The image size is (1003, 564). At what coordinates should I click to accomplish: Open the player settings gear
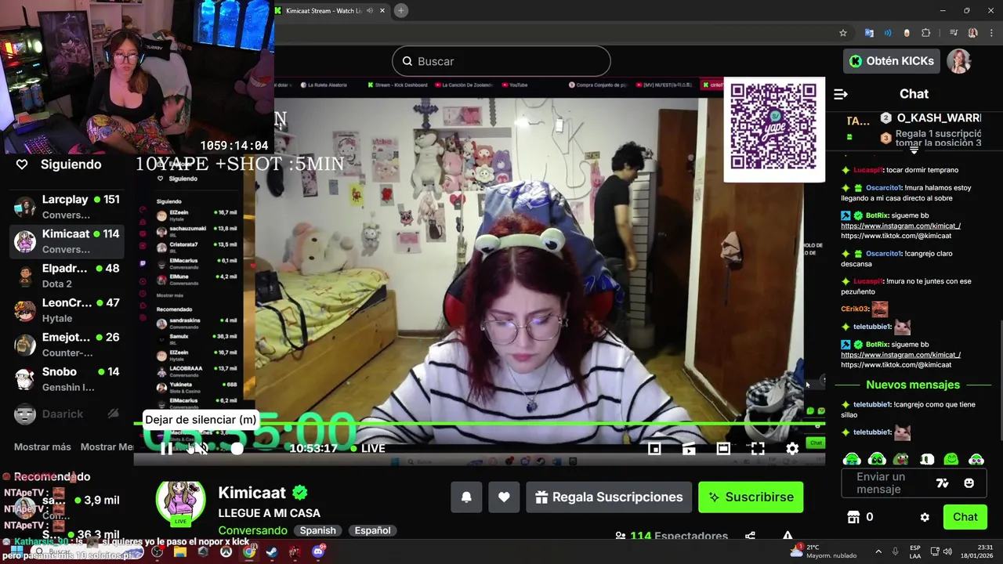792,448
